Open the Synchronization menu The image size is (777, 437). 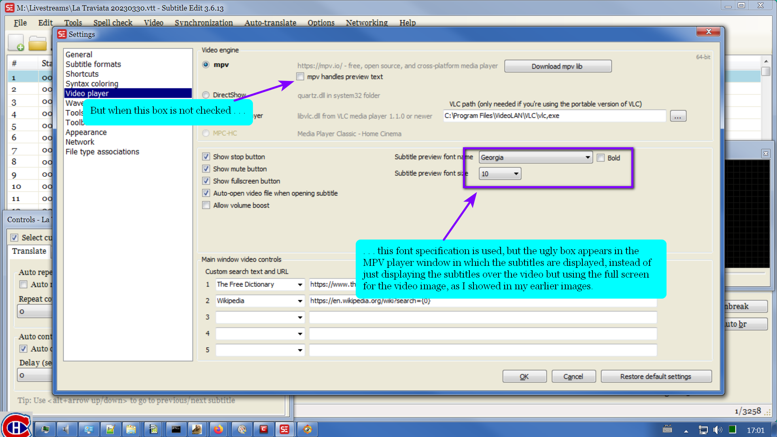click(x=204, y=23)
